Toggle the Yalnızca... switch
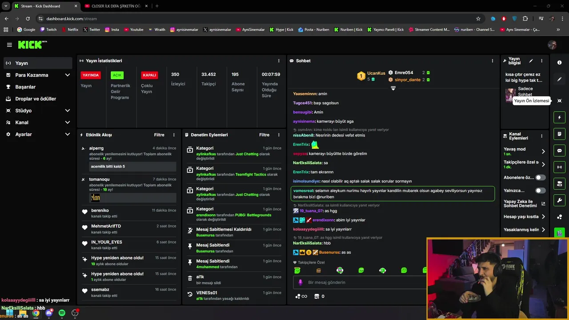 pos(540,191)
